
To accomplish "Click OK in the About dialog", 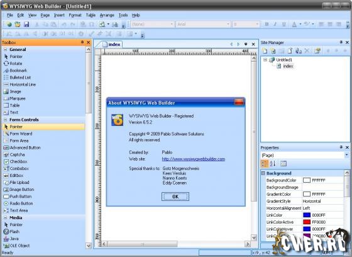I will click(175, 197).
